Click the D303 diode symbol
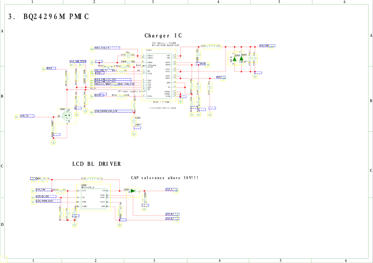373x263 pixels. point(241,58)
